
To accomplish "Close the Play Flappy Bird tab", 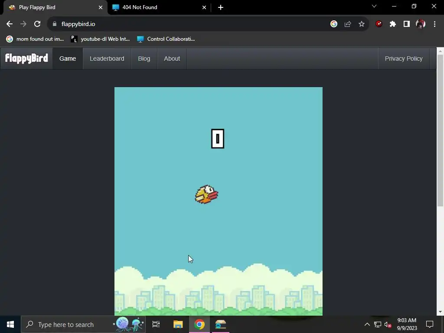I will click(x=101, y=7).
